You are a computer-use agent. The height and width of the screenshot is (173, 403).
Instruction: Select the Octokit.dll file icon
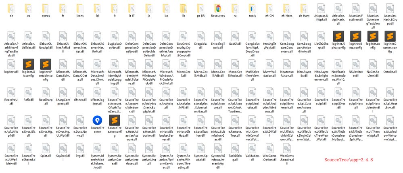[390, 64]
